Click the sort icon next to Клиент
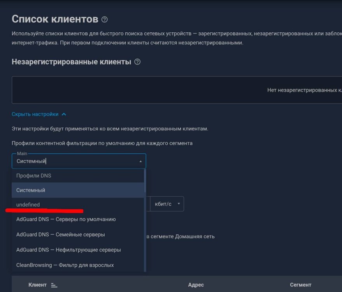This screenshot has height=292, width=342. point(54,285)
